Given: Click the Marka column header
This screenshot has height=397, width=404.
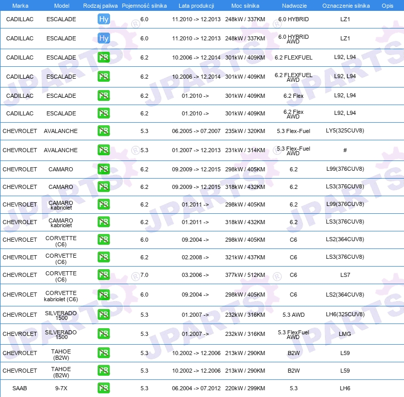Looking at the screenshot, I should pos(20,6).
